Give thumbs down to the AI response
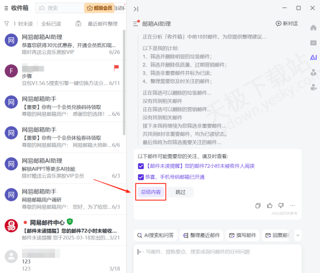 pos(281,205)
